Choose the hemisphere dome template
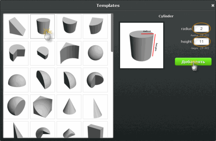216x141 pixels. coord(16,80)
